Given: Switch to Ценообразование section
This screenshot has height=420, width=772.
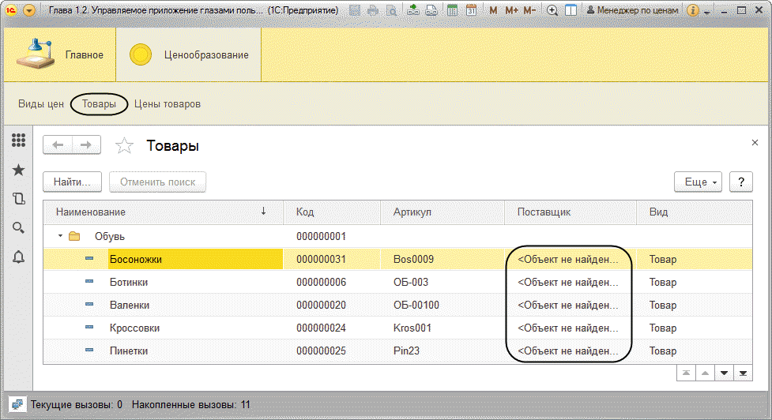Looking at the screenshot, I should tap(189, 54).
